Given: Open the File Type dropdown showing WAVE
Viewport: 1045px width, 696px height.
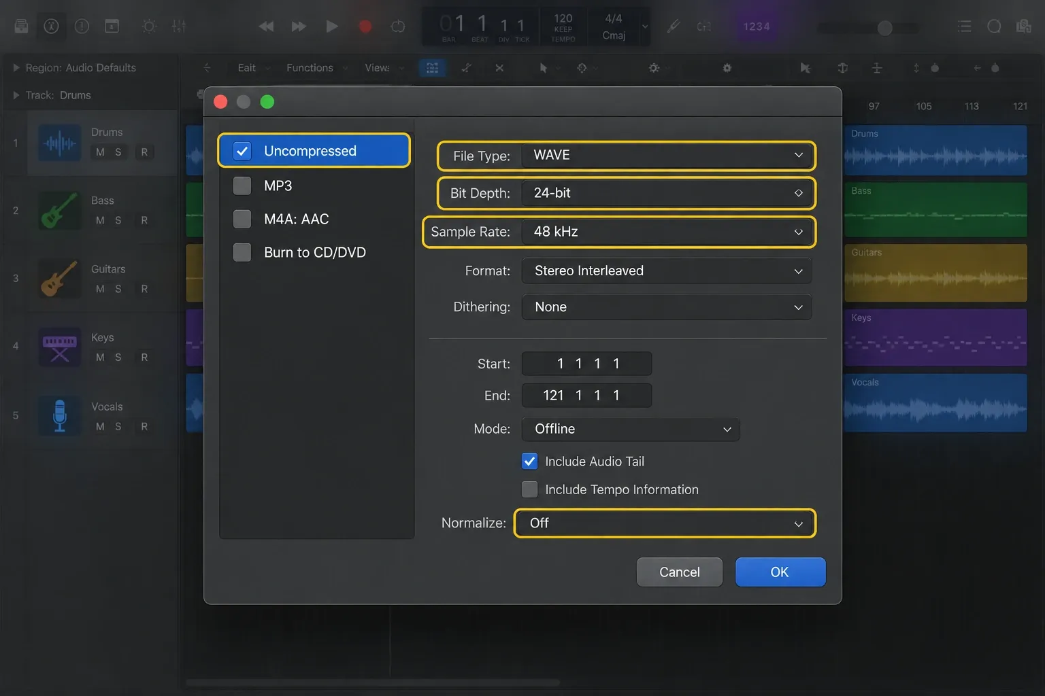Looking at the screenshot, I should [x=667, y=156].
